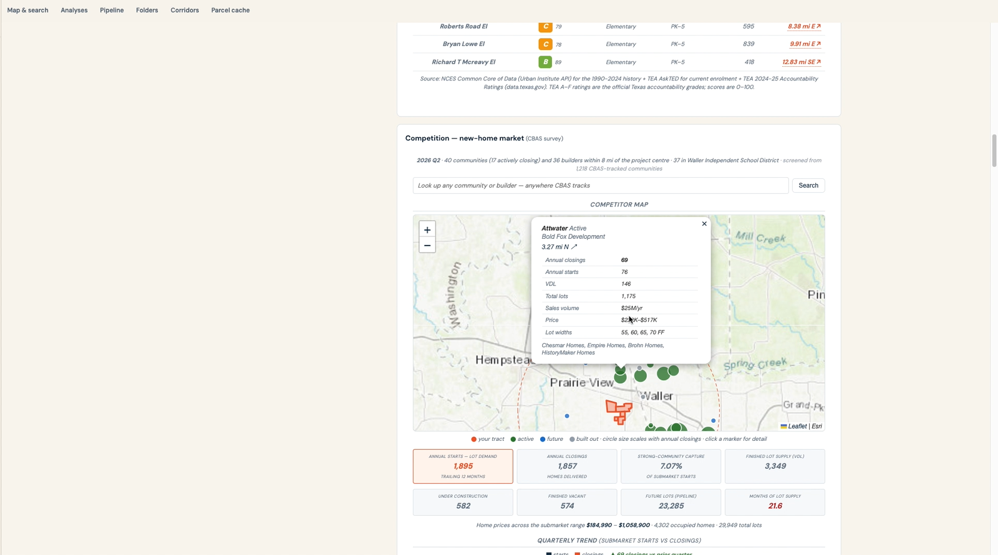Screen dimensions: 998x555
Task: Select the Under Construction 582 card
Action: (x=463, y=502)
